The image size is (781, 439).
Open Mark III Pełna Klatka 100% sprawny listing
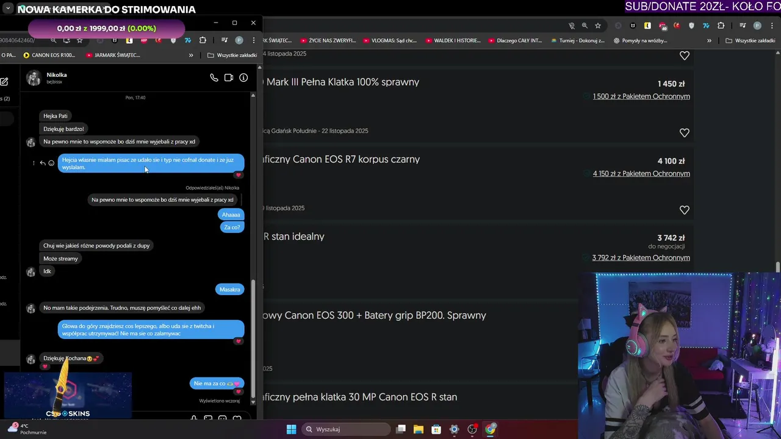343,82
